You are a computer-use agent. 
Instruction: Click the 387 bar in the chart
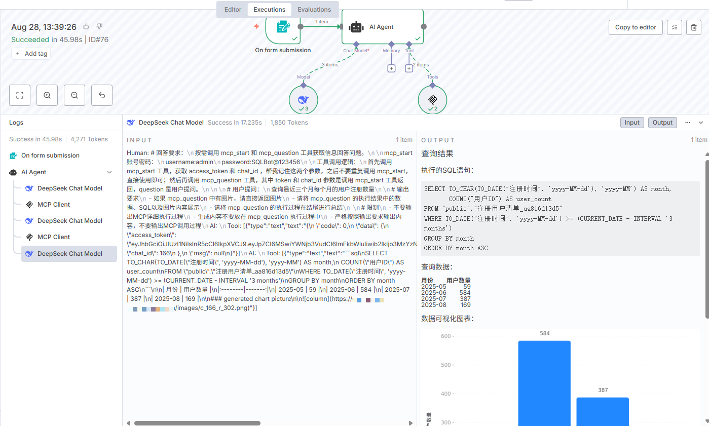(603, 411)
